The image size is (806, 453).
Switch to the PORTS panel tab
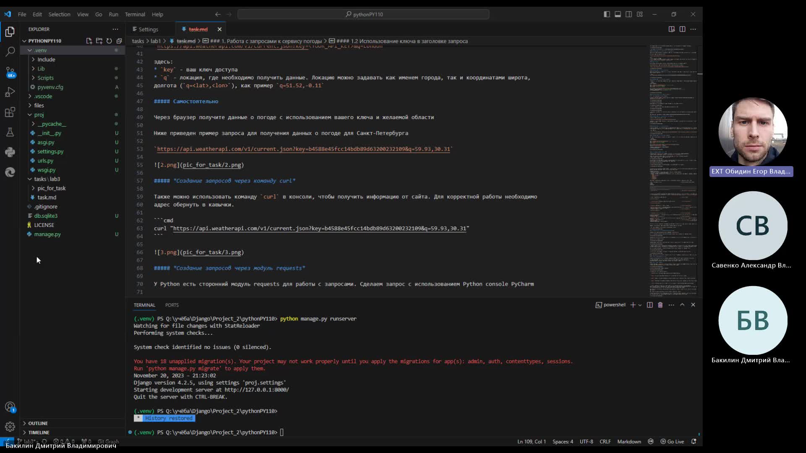(172, 305)
